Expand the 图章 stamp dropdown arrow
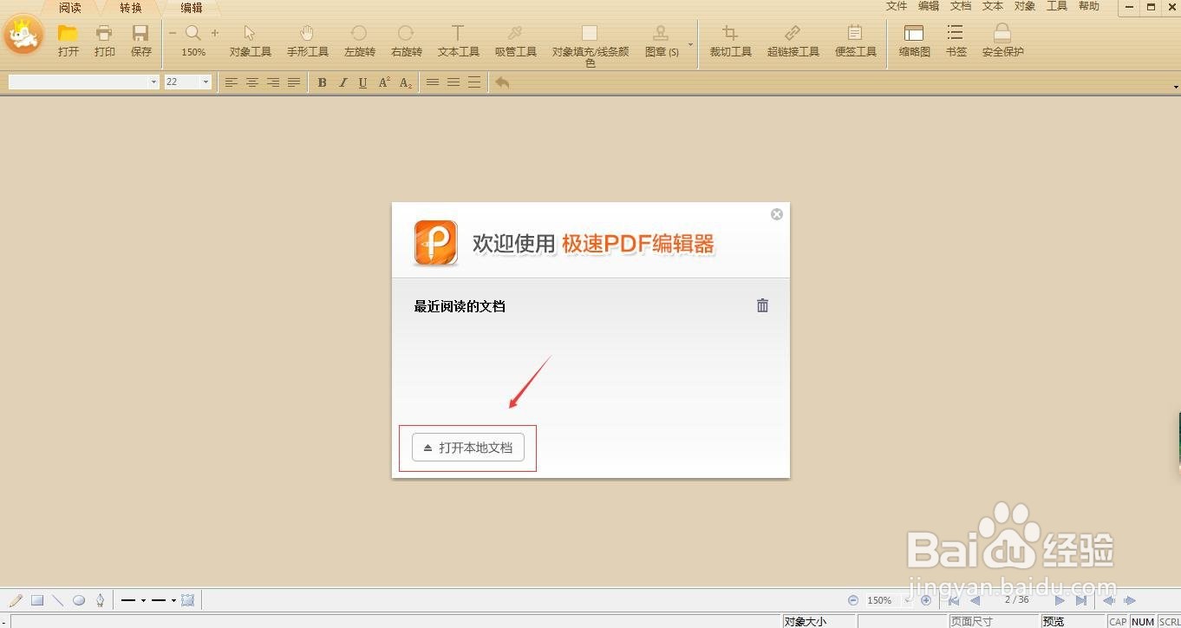Screen dimensions: 1181x628 [691, 43]
